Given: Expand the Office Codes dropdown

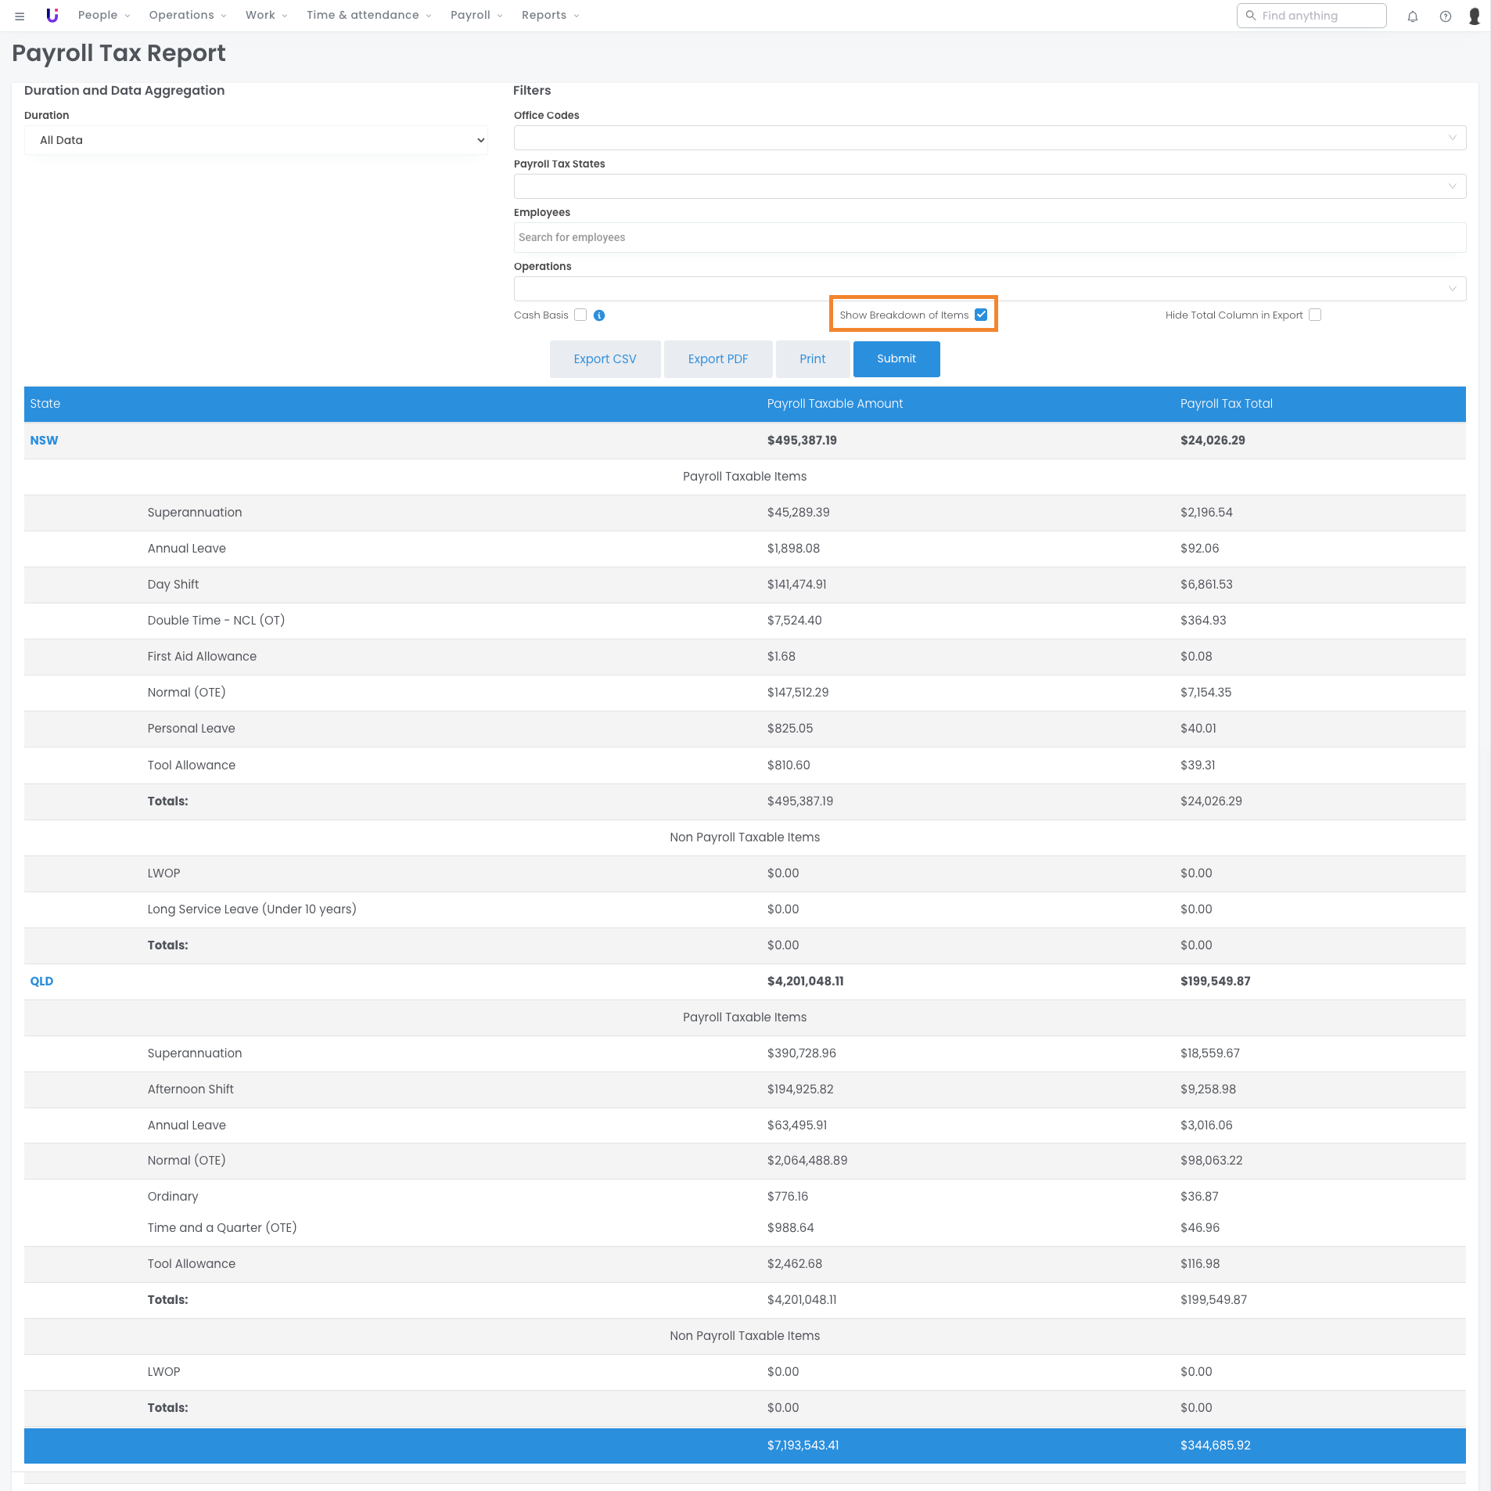Looking at the screenshot, I should [x=989, y=138].
